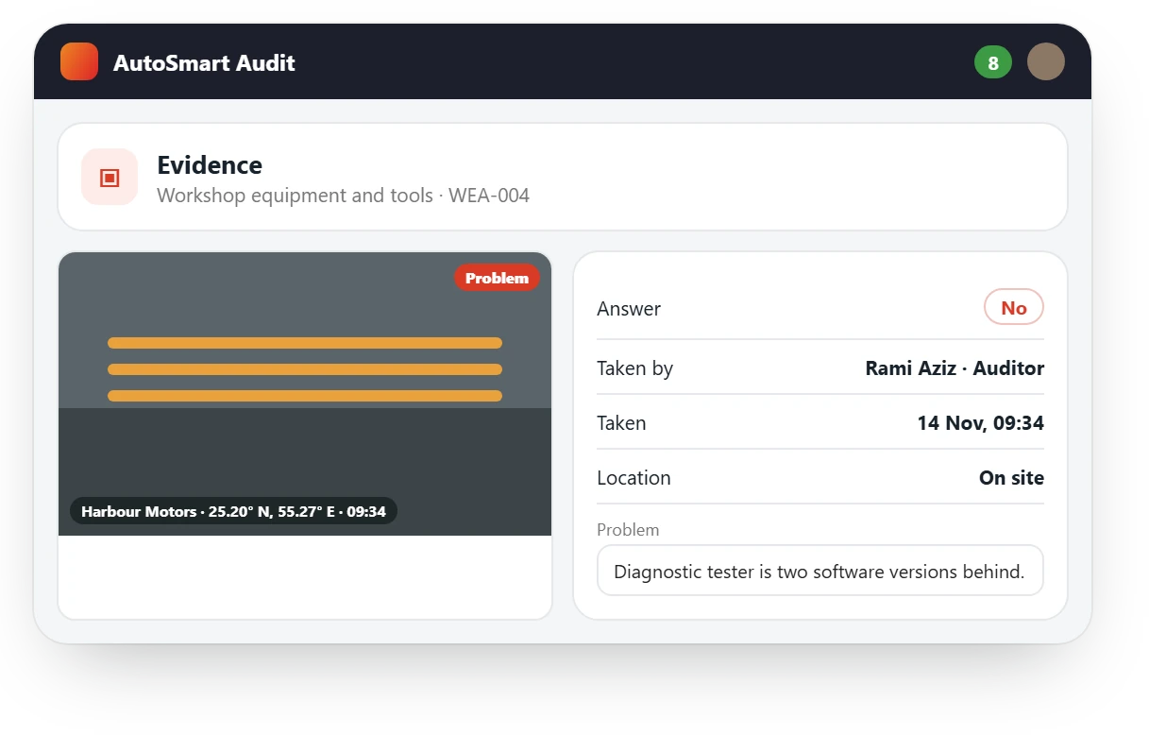The height and width of the screenshot is (735, 1149).
Task: Click the red Problem badge on photo
Action: pos(497,278)
